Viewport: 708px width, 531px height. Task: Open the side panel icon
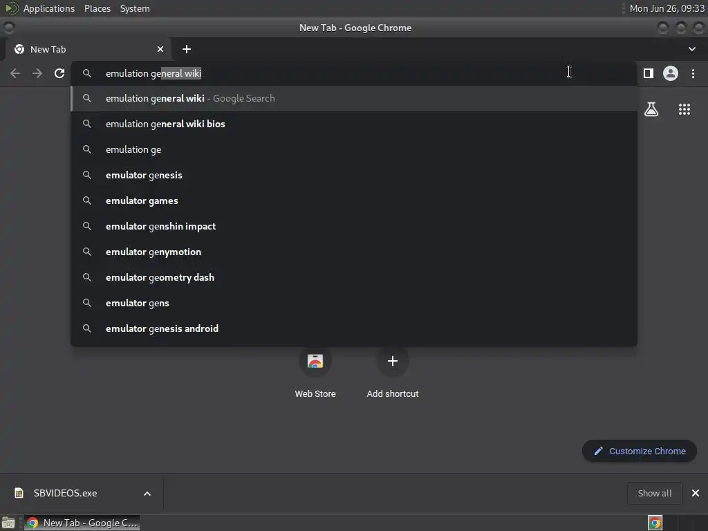point(649,73)
